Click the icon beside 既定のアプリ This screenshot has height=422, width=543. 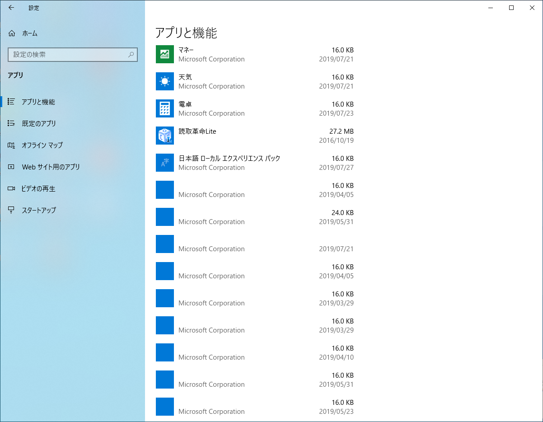[12, 123]
